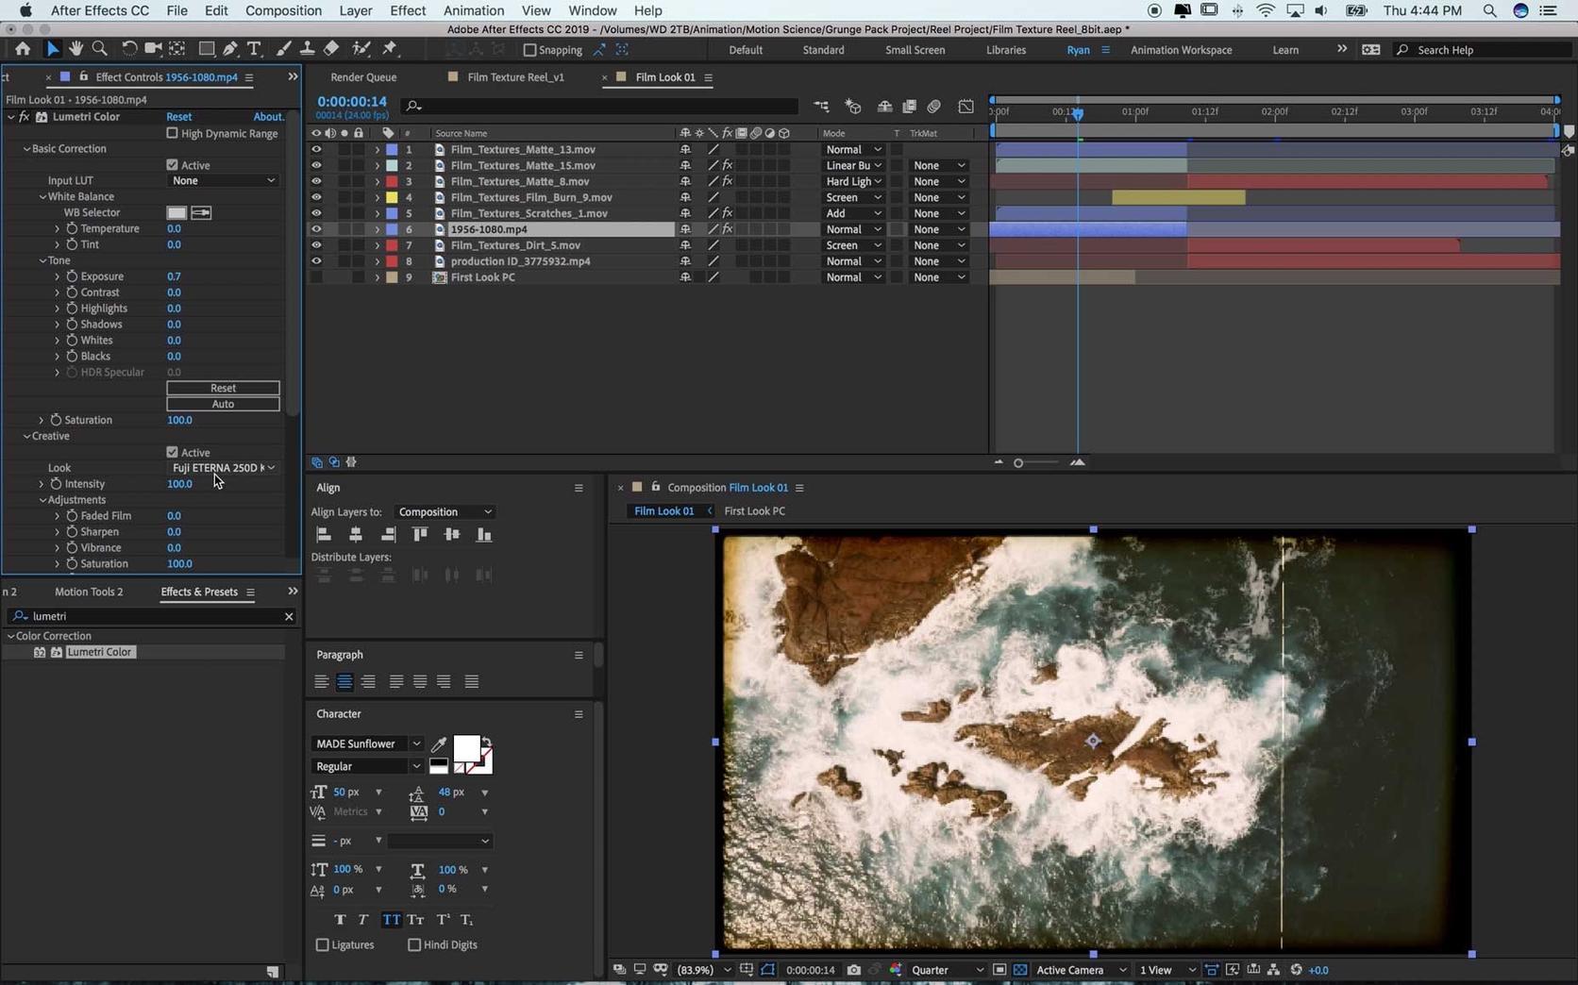The width and height of the screenshot is (1578, 985).
Task: Click the WB Selector eyedropper
Action: [201, 212]
